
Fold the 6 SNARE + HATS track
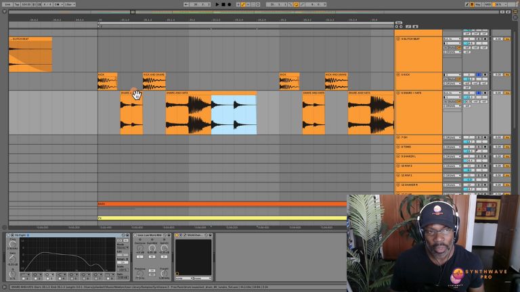tap(398, 93)
